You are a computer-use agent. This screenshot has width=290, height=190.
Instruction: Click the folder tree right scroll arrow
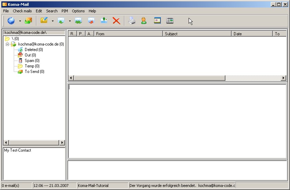[62, 142]
